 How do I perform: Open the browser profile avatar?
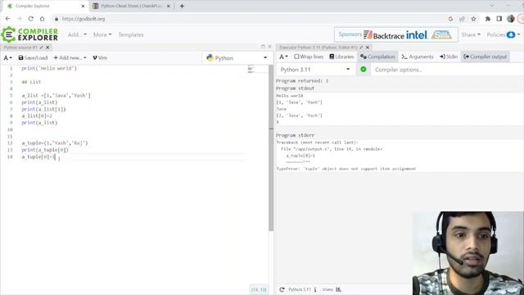[x=511, y=19]
